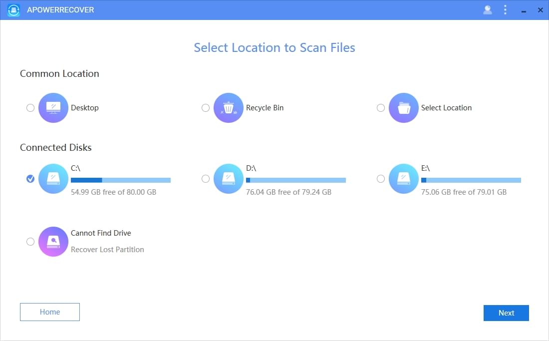Click the Desktop icon to scan desktop files
Image resolution: width=549 pixels, height=341 pixels.
53,107
